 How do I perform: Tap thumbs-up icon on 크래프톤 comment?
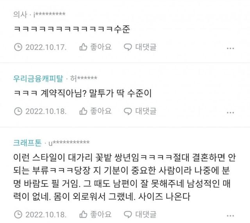83,214
